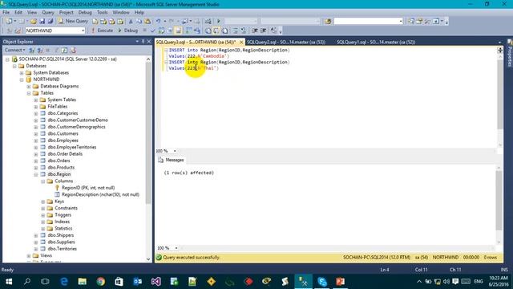Select the dbo.Employees table

pyautogui.click(x=63, y=140)
